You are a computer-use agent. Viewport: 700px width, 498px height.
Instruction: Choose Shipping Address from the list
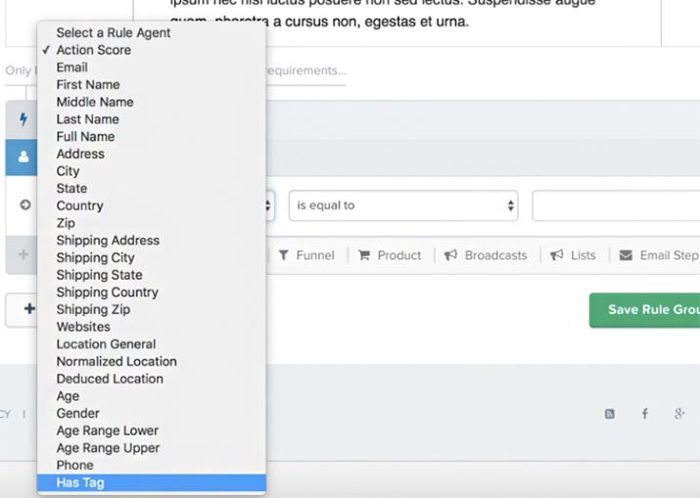click(x=152, y=241)
